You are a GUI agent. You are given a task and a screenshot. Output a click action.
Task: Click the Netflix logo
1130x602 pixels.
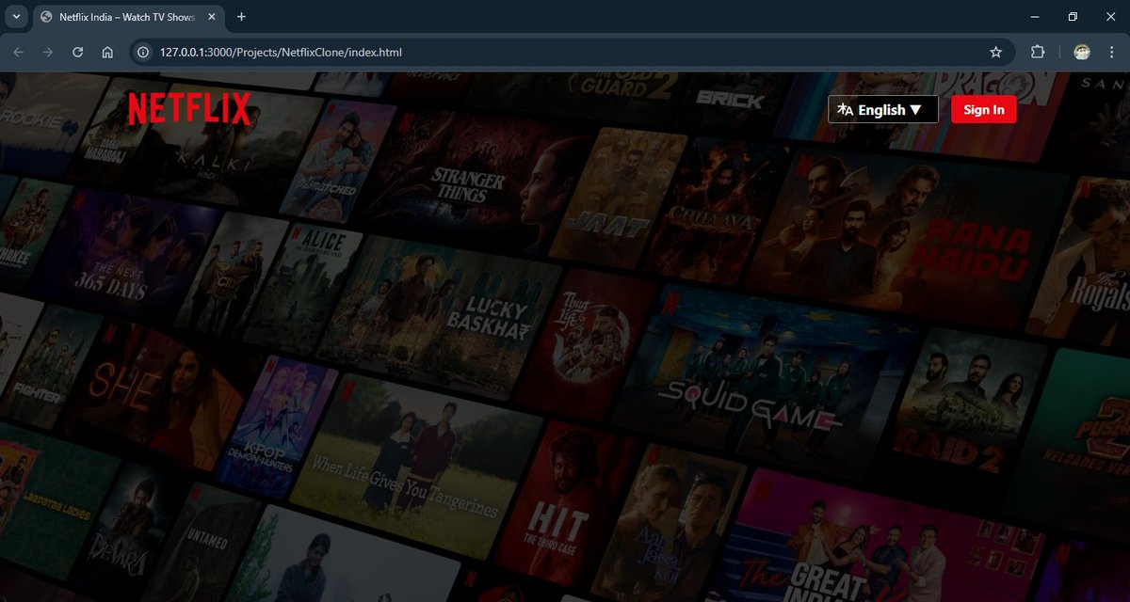[x=189, y=109]
